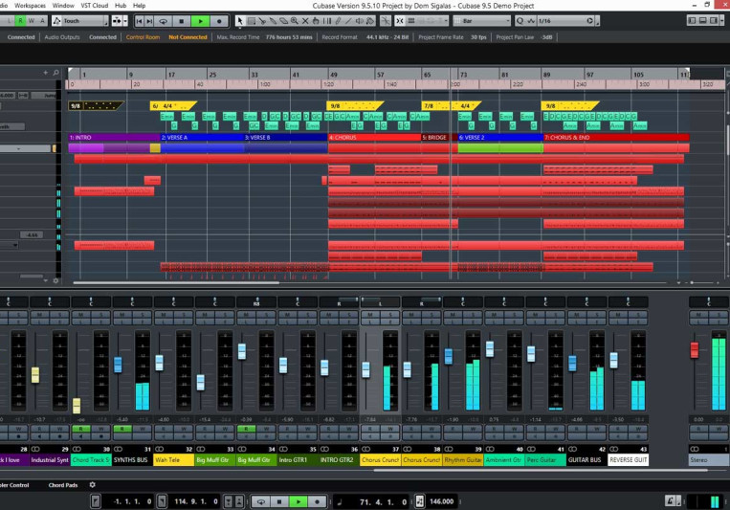Solo the Wah Tele mixer channel

coord(183,315)
